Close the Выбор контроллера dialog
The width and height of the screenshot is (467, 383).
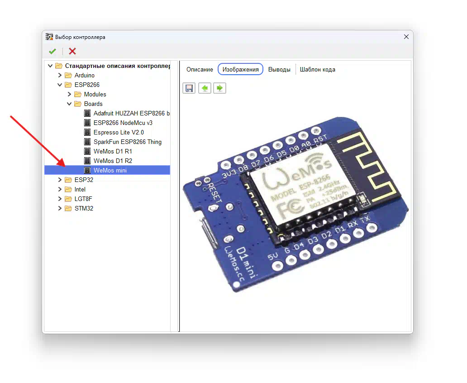(406, 37)
